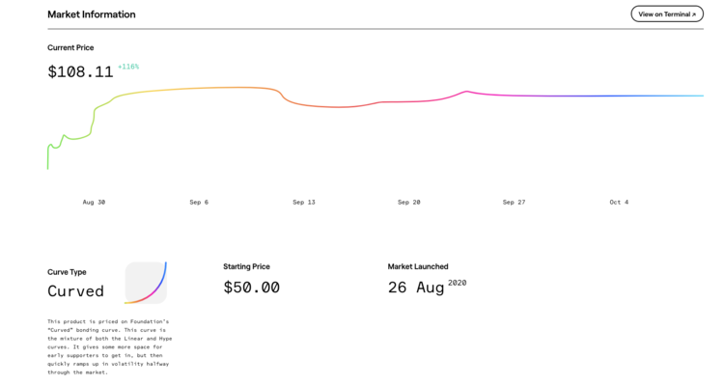The image size is (724, 385).
Task: Click the View on Terminal button
Action: pyautogui.click(x=667, y=14)
